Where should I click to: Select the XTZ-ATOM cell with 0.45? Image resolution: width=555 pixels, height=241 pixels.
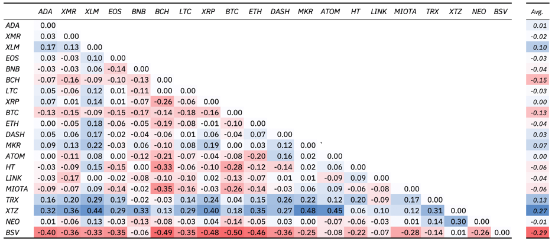pyautogui.click(x=332, y=211)
